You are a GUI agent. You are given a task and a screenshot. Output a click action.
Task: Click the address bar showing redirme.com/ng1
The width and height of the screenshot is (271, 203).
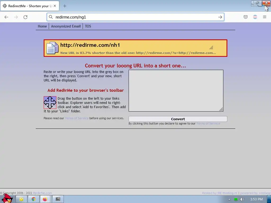tap(135, 17)
